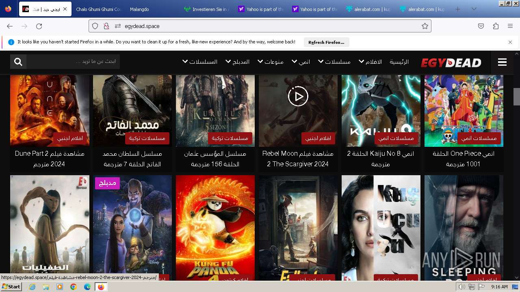Open Save to Pocket icon
The height and width of the screenshot is (292, 520).
point(481,26)
